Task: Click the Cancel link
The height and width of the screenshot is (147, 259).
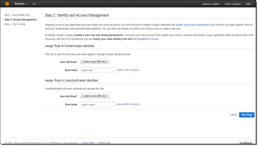Action: point(233,115)
